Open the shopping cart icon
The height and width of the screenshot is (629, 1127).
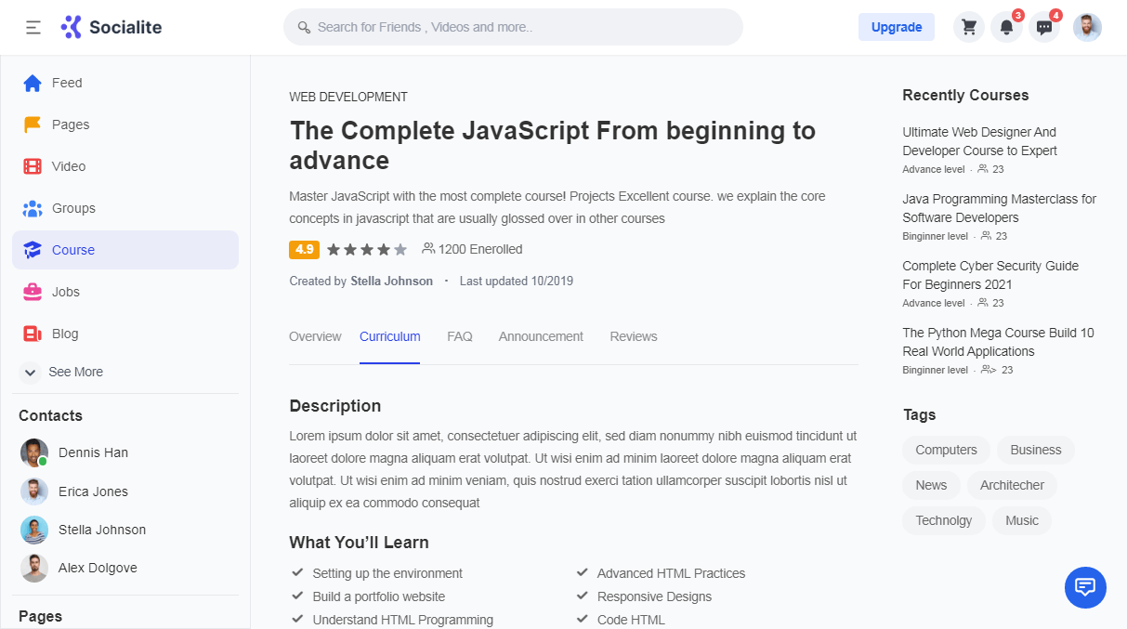tap(969, 27)
